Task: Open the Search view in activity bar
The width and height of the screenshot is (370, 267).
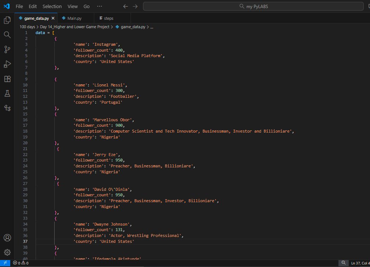Action: click(7, 35)
